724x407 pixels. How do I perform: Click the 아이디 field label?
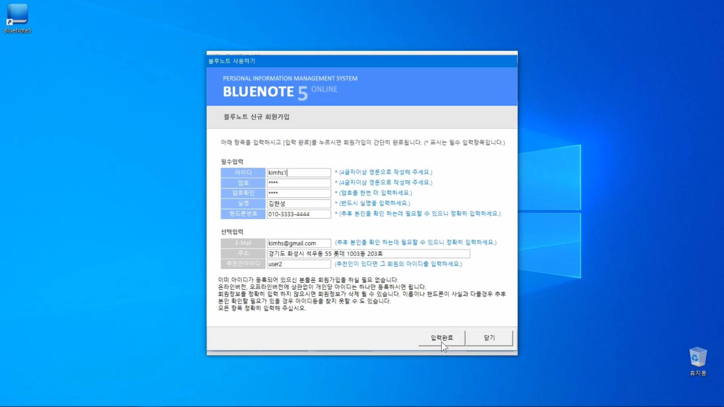point(243,173)
